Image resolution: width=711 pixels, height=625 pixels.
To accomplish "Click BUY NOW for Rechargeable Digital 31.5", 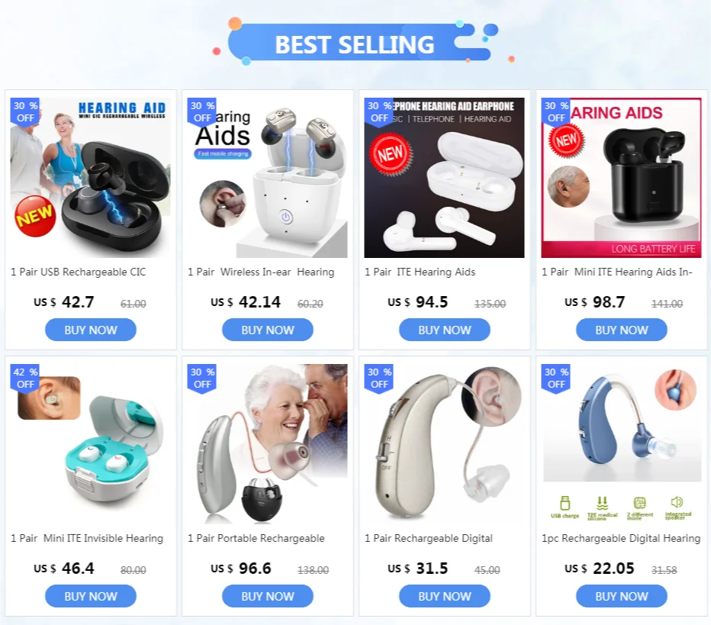I will pos(444,596).
